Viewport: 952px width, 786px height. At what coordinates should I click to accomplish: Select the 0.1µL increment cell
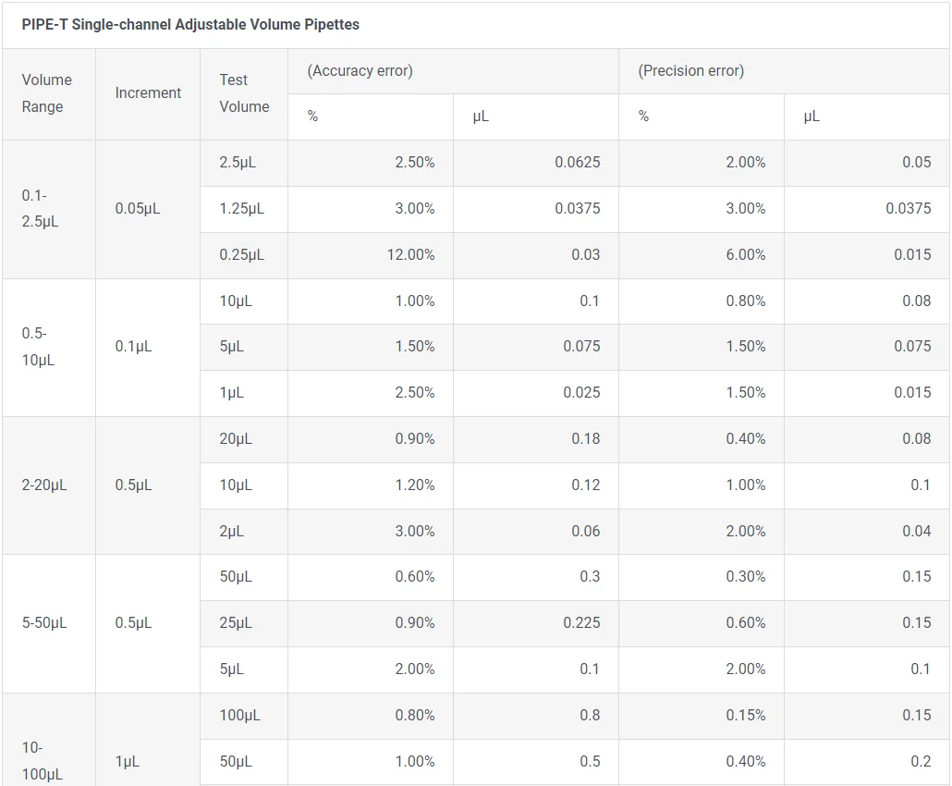tap(133, 347)
